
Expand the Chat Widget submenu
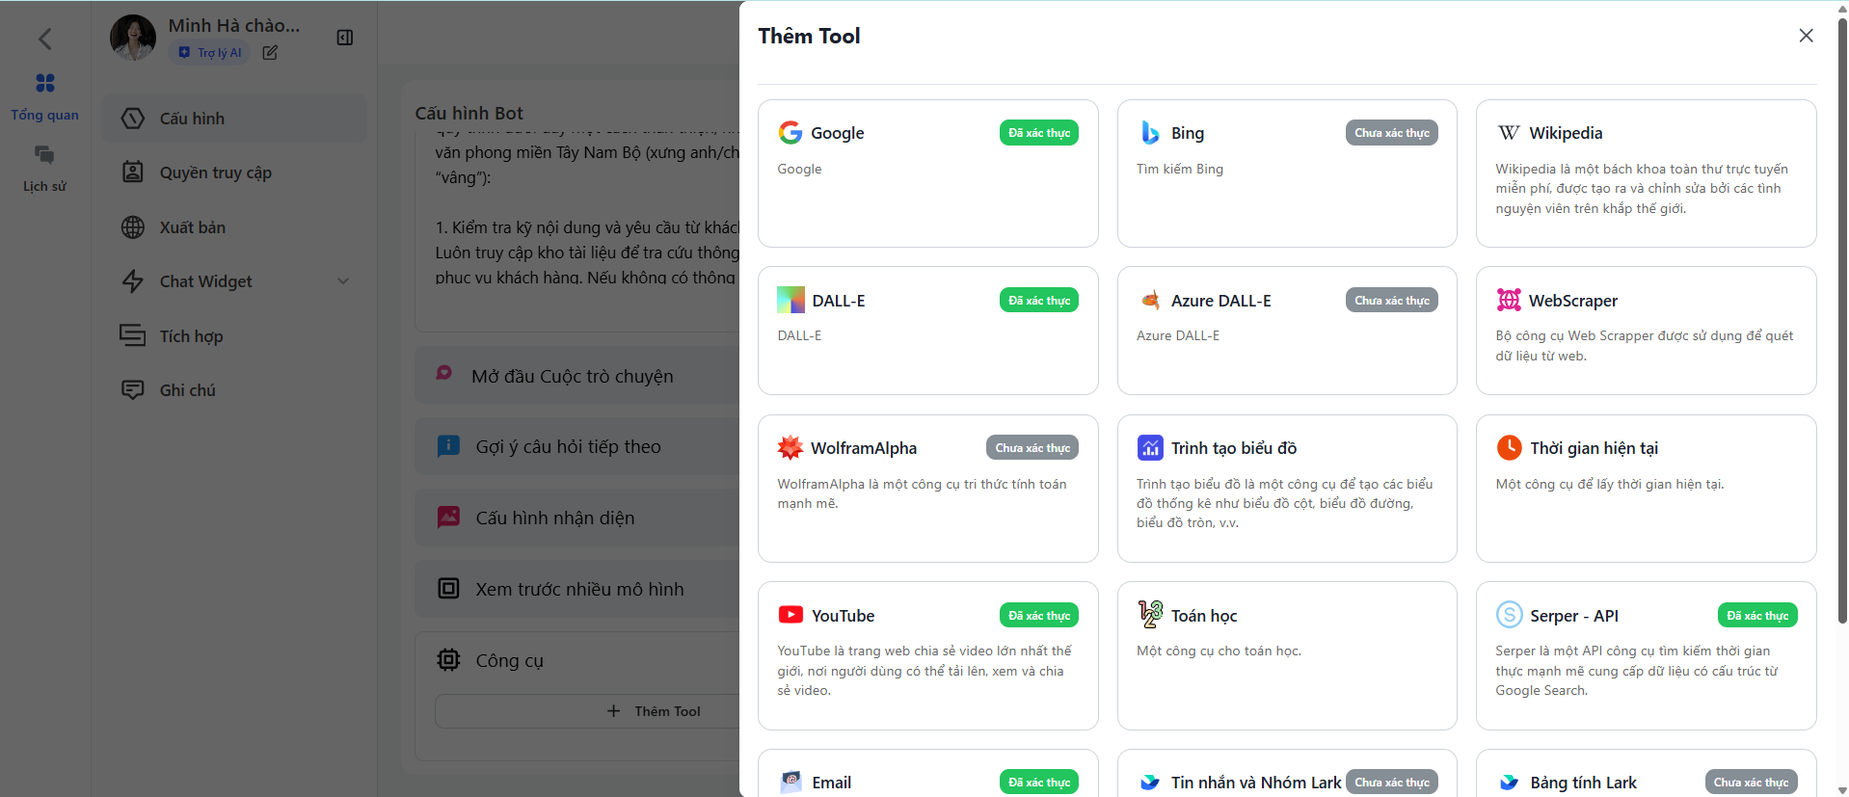342,281
